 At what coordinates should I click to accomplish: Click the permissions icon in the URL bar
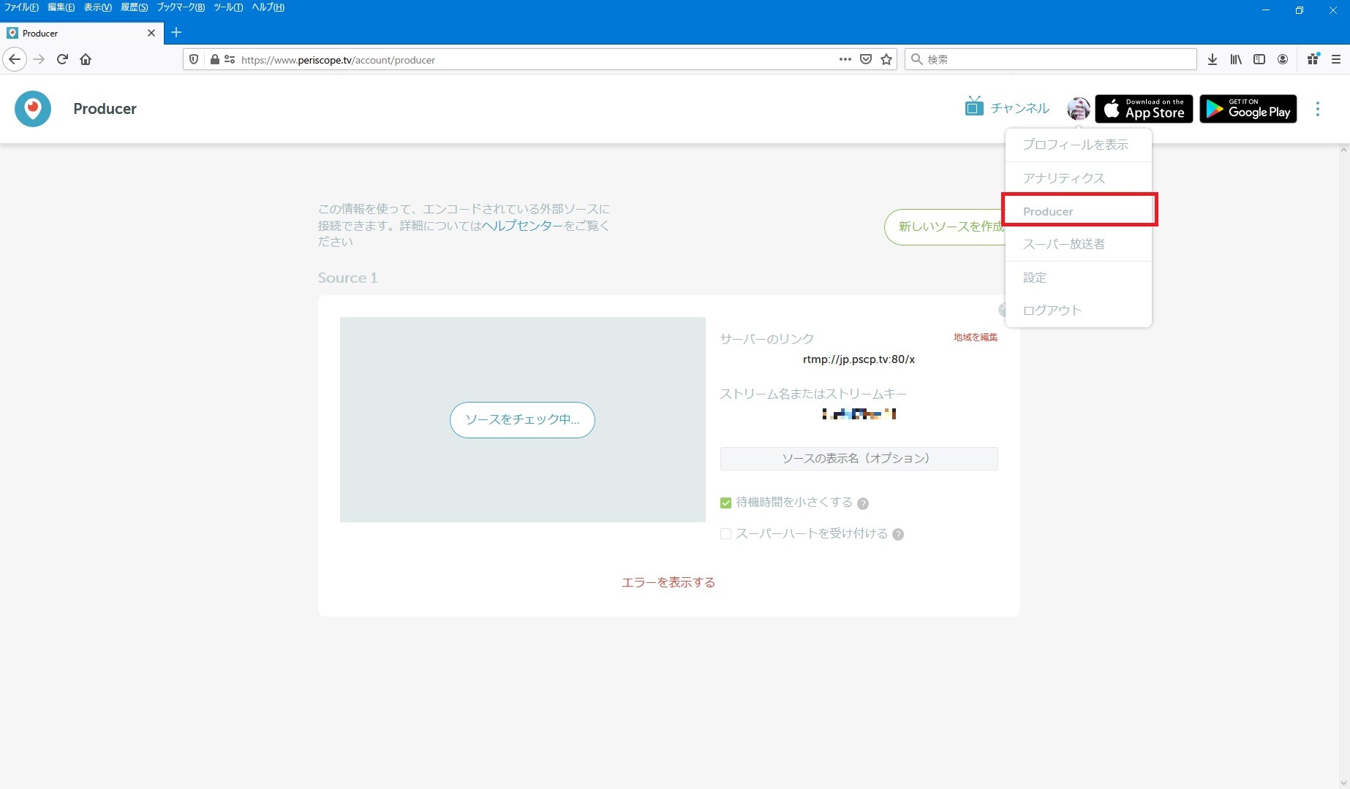[x=229, y=59]
